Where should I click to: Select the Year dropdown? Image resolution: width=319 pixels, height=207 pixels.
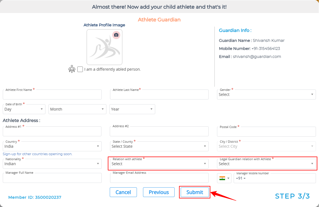132,109
